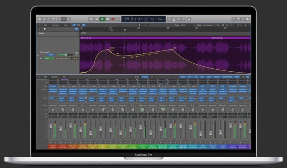The width and height of the screenshot is (287, 168).
Task: Adjust the Synth Lead track header volume slider
Action: point(66,55)
